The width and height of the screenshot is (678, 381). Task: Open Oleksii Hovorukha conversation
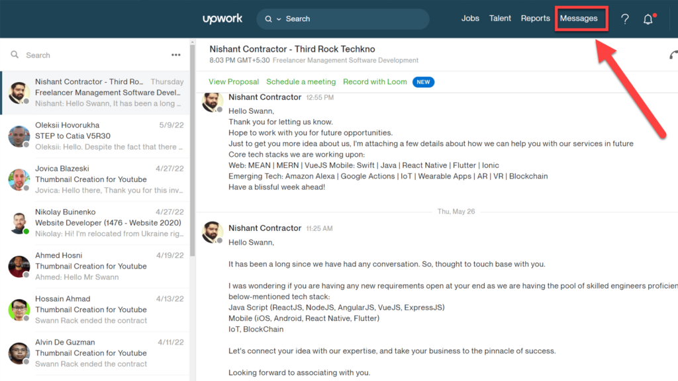click(x=95, y=136)
